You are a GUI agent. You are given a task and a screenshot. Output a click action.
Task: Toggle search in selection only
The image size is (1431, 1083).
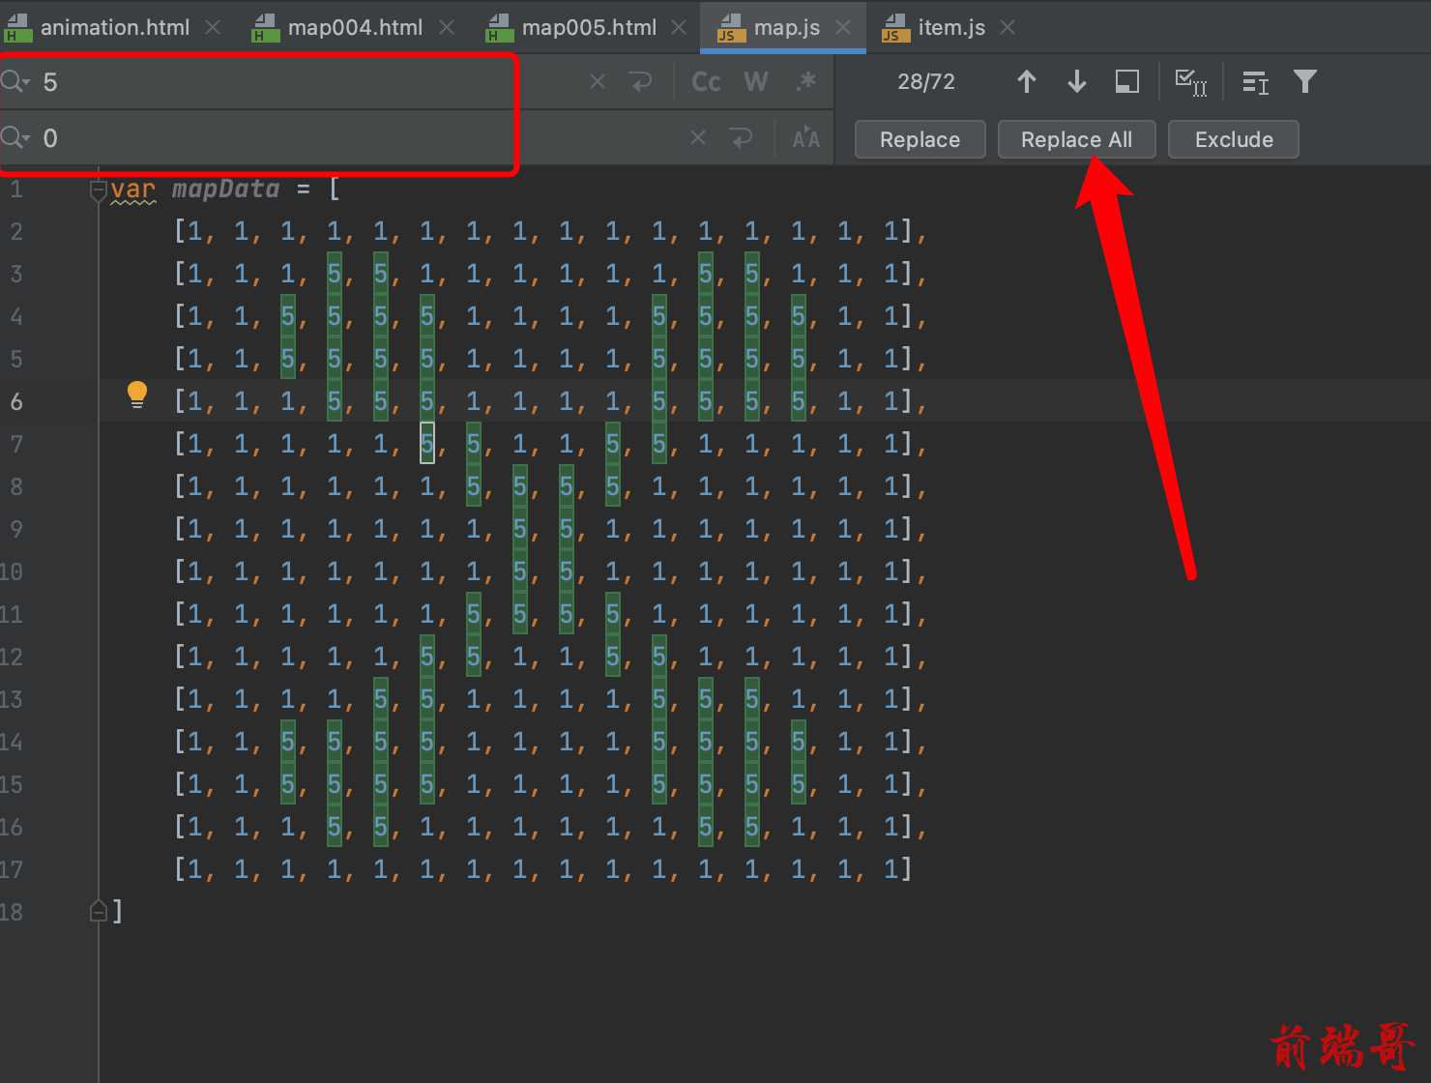(x=1127, y=82)
